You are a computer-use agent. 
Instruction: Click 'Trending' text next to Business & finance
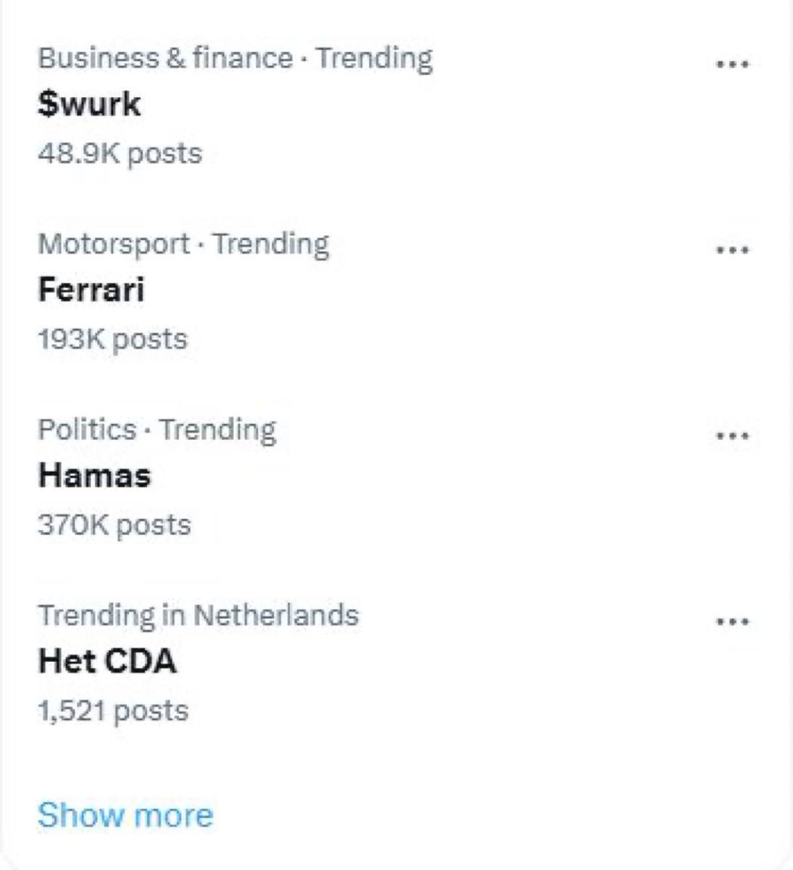point(375,58)
